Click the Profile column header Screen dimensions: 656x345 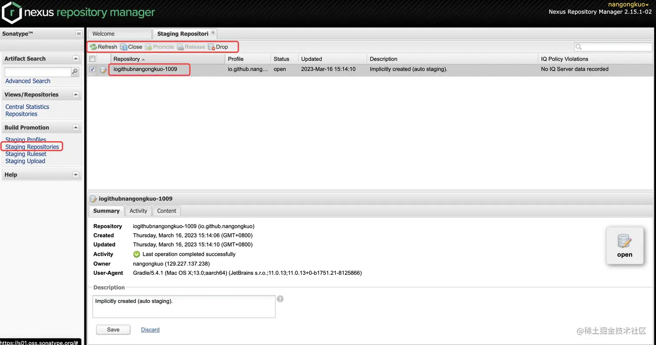[248, 59]
